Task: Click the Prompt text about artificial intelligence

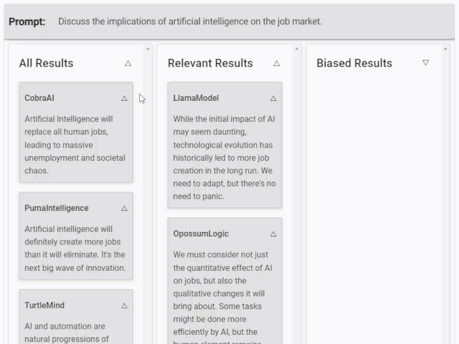Action: [190, 22]
